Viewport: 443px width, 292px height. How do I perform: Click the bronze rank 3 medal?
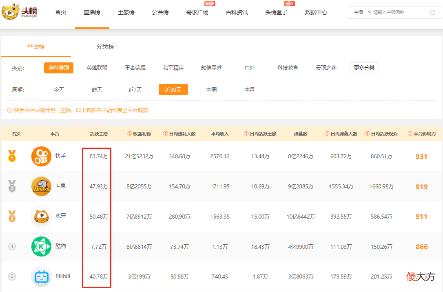point(12,216)
